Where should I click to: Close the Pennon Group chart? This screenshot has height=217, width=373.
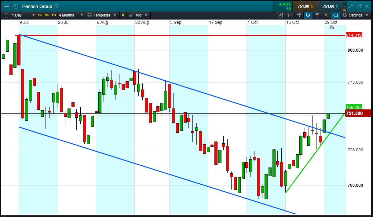coord(367,6)
